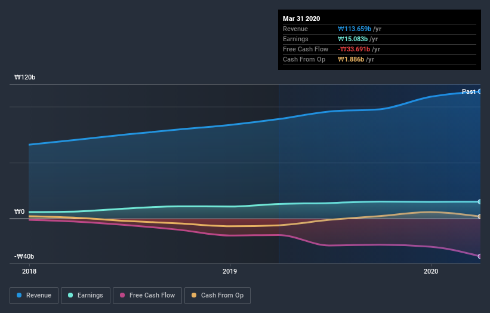Click the ₩1.886b cash from op value
This screenshot has width=490, height=313.
coord(350,59)
